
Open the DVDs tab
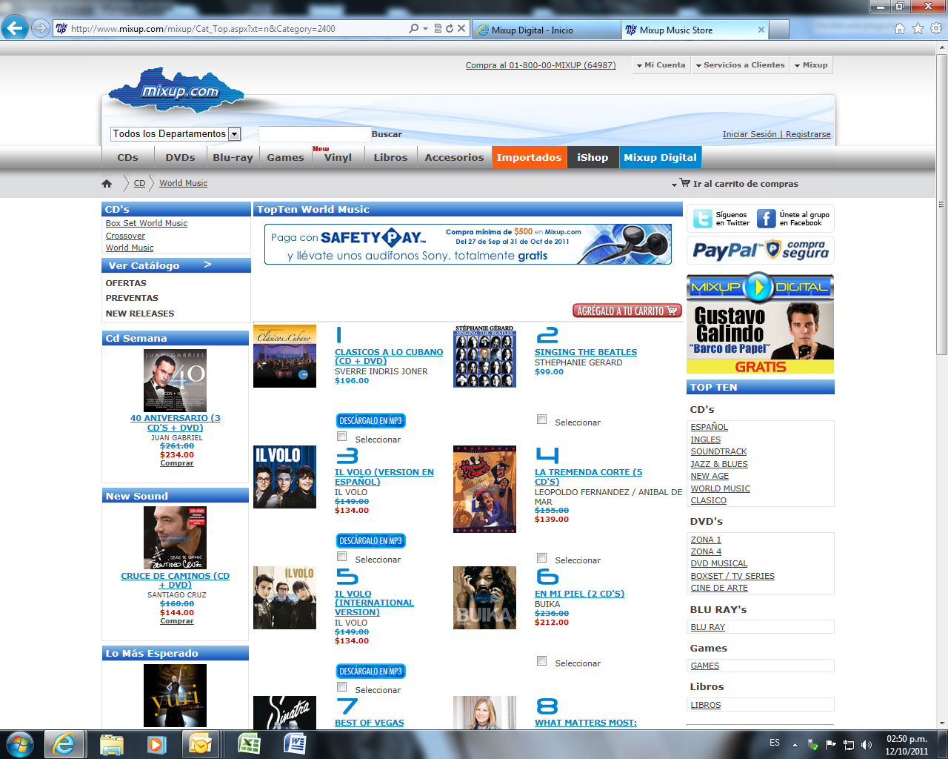[180, 157]
